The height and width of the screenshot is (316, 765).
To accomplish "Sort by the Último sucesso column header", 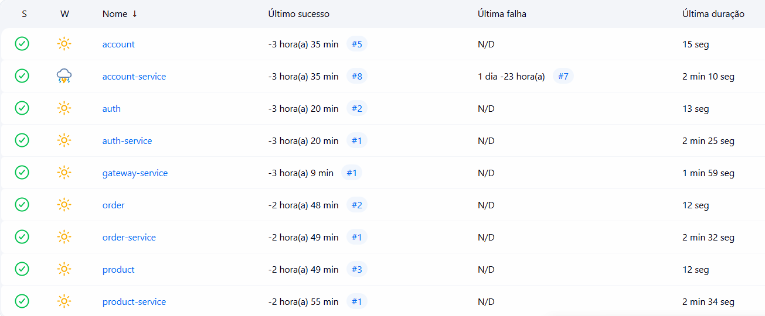I will [298, 14].
